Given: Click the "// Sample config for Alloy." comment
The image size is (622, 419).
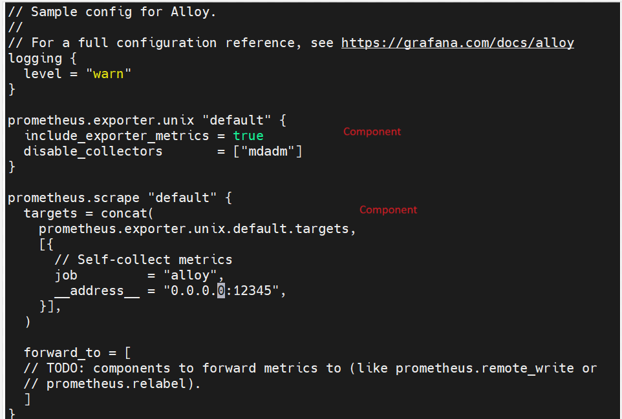Looking at the screenshot, I should click(112, 12).
